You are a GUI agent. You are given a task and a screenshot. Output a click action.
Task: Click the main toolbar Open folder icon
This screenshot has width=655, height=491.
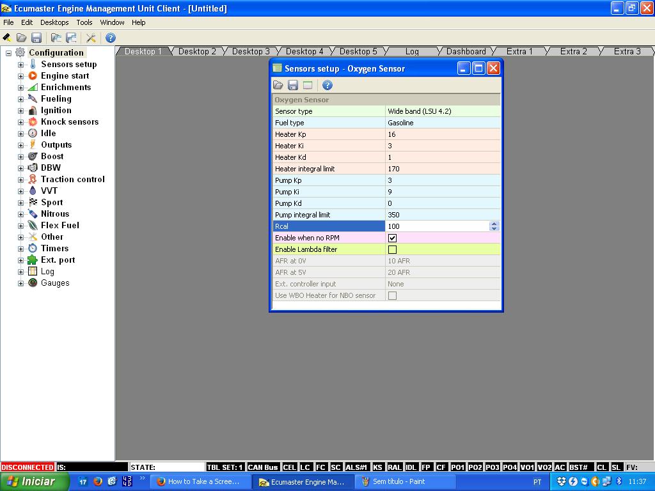coord(21,38)
